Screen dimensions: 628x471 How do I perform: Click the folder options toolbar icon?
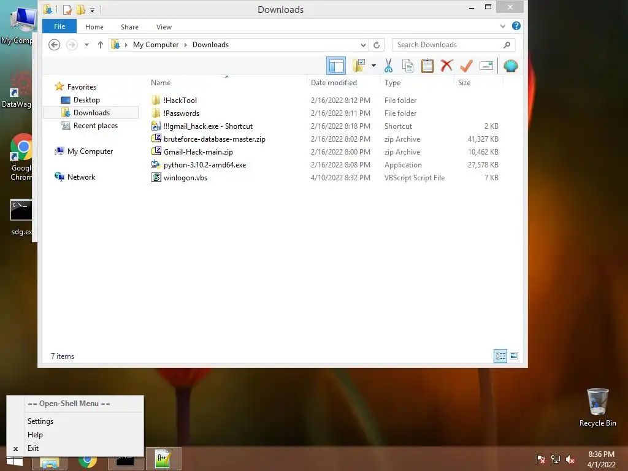coord(358,66)
